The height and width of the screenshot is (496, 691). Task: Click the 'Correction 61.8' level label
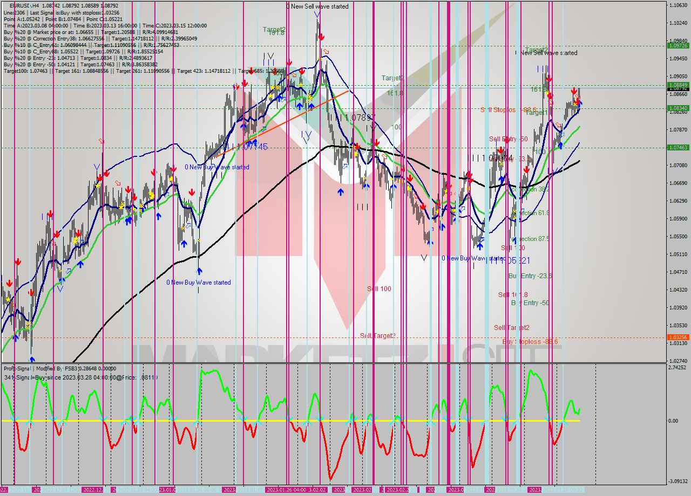pos(531,213)
